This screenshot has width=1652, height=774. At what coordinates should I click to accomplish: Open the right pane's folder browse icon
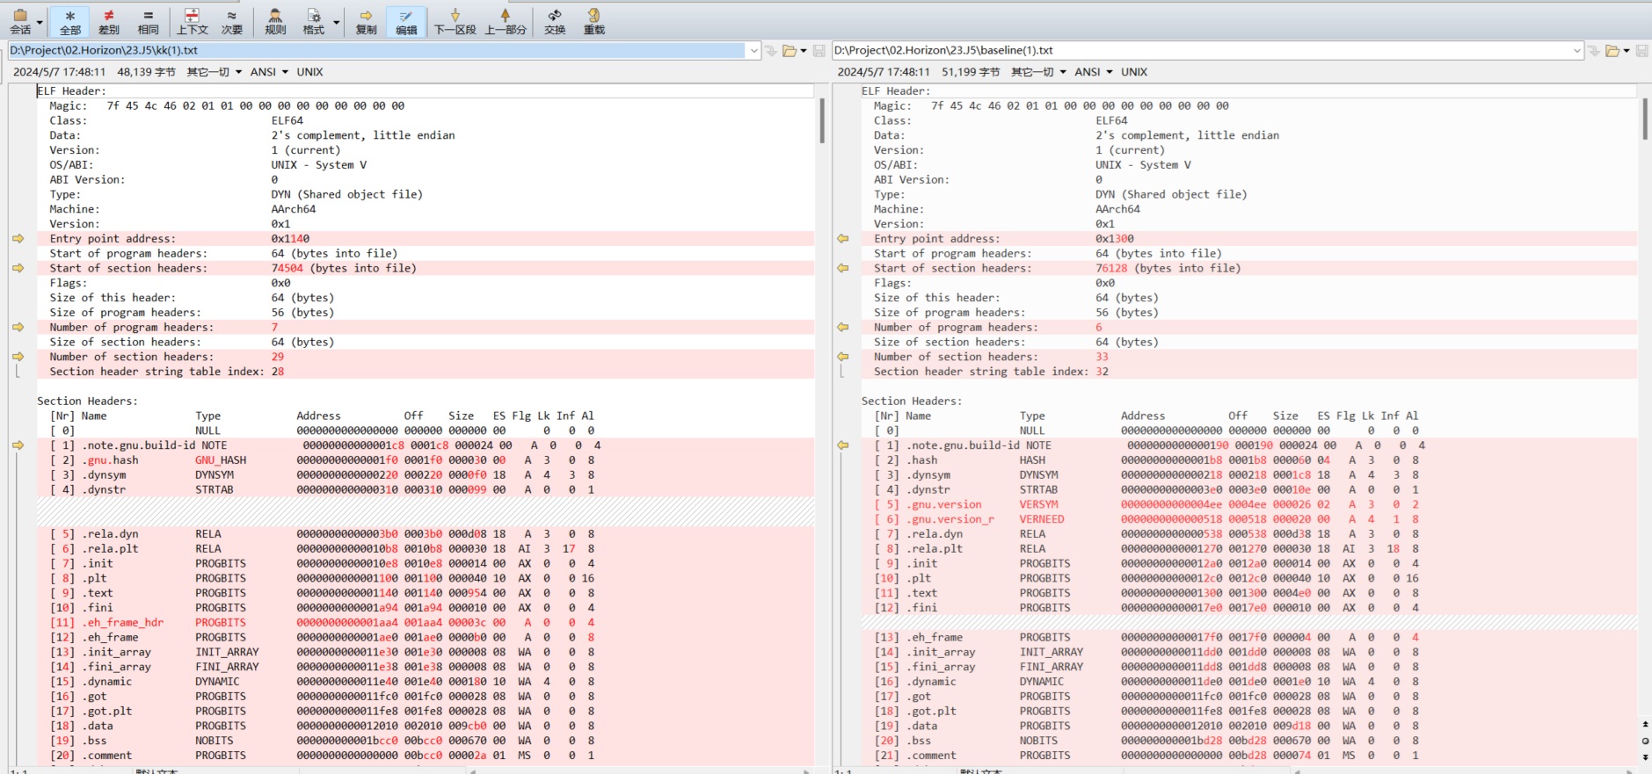click(x=1612, y=51)
